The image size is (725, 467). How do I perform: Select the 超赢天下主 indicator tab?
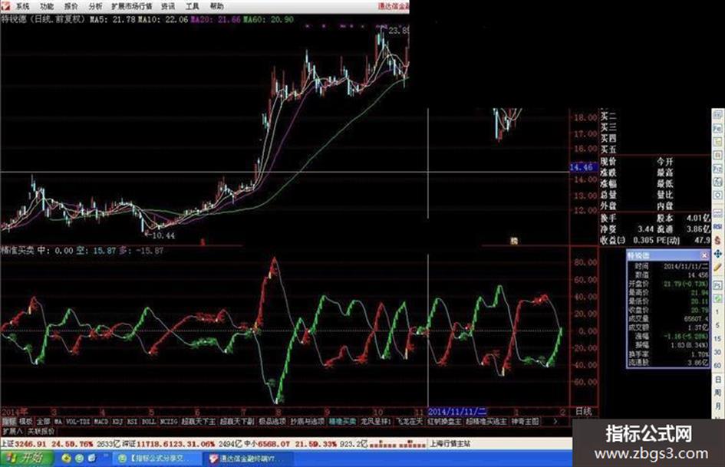199,421
